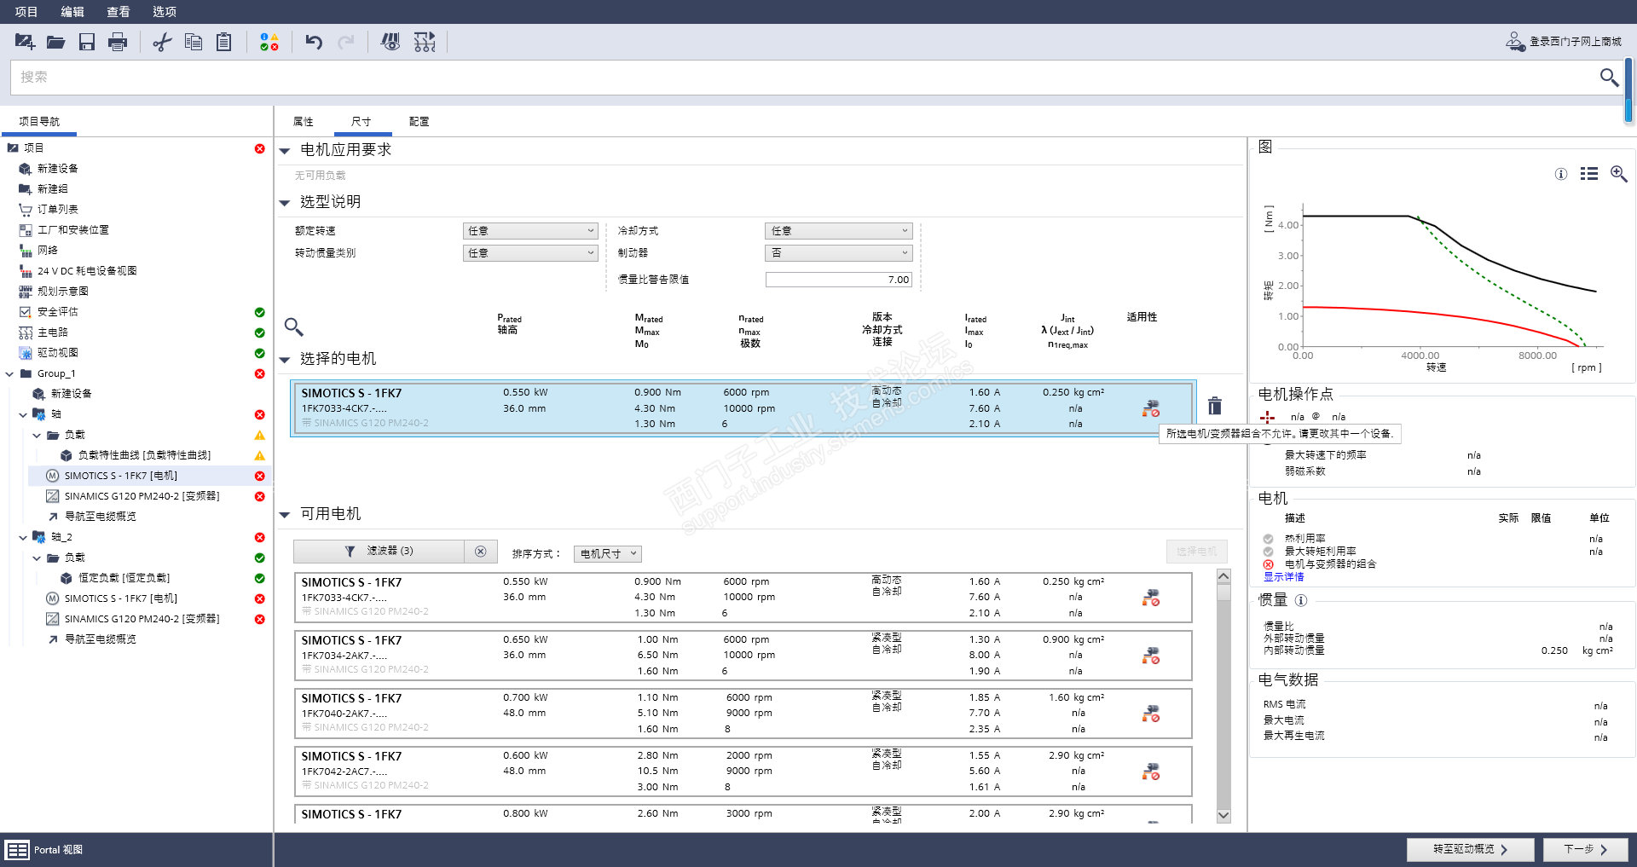Click the chart info icon
Screen dimensions: 1637x867
pos(1561,174)
